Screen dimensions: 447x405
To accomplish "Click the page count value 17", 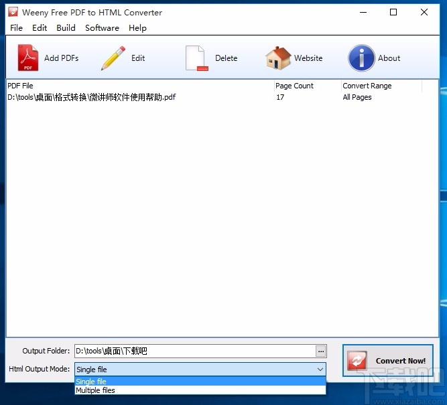I will point(280,97).
